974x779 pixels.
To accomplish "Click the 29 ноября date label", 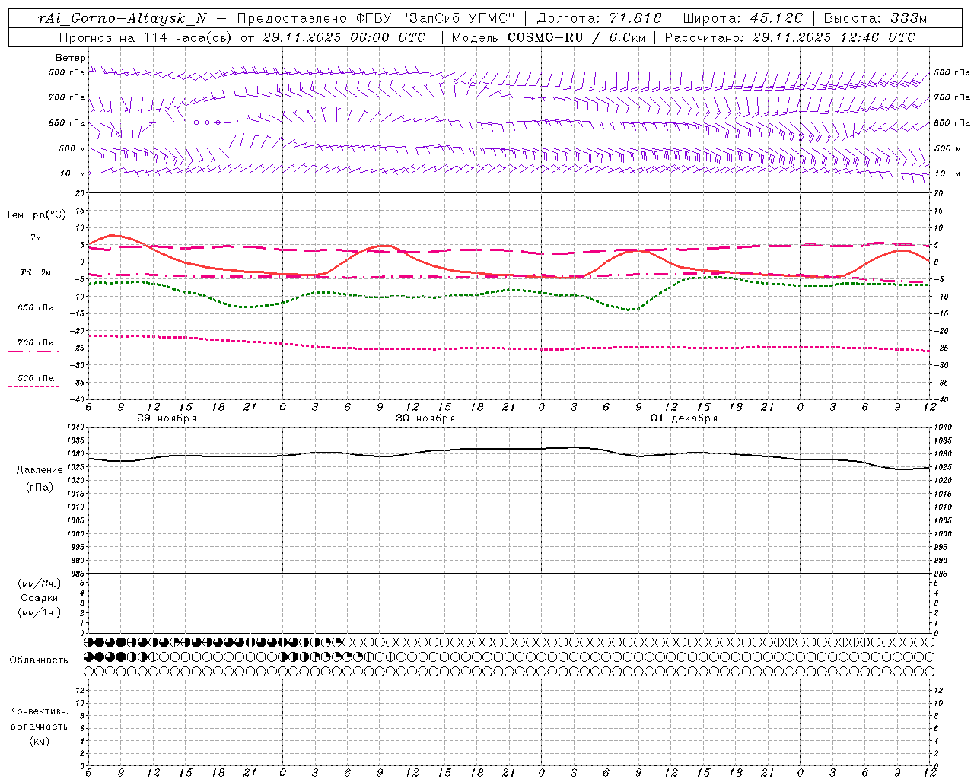I will tap(167, 418).
